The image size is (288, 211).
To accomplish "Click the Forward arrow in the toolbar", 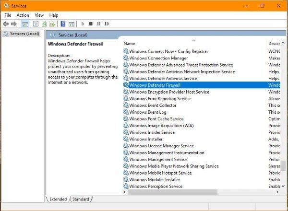I will click(x=13, y=23).
